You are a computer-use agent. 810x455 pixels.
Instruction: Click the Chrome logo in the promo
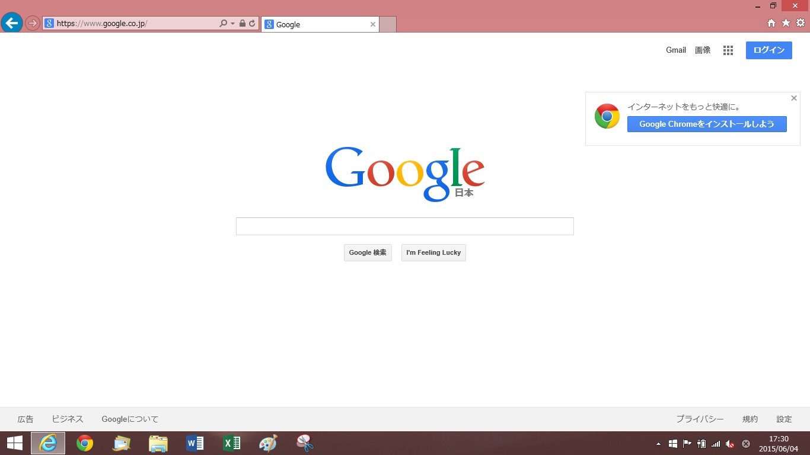607,116
